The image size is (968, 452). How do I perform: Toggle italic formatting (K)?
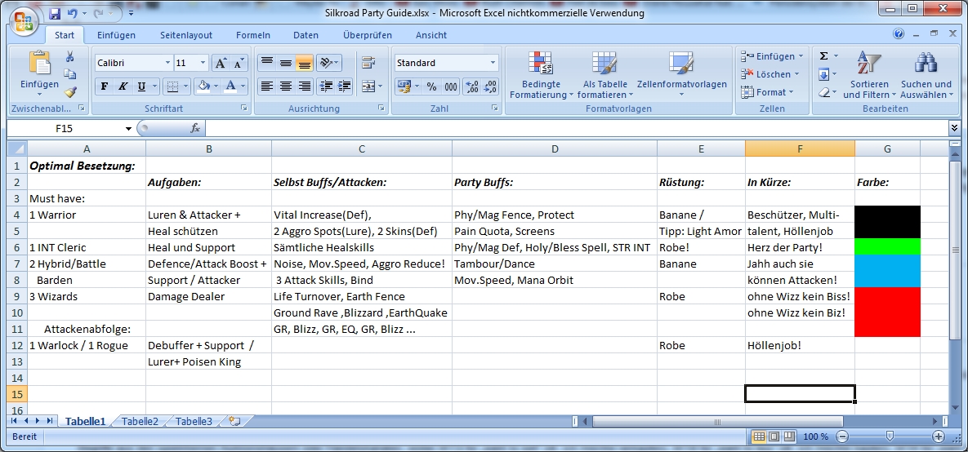[x=123, y=86]
